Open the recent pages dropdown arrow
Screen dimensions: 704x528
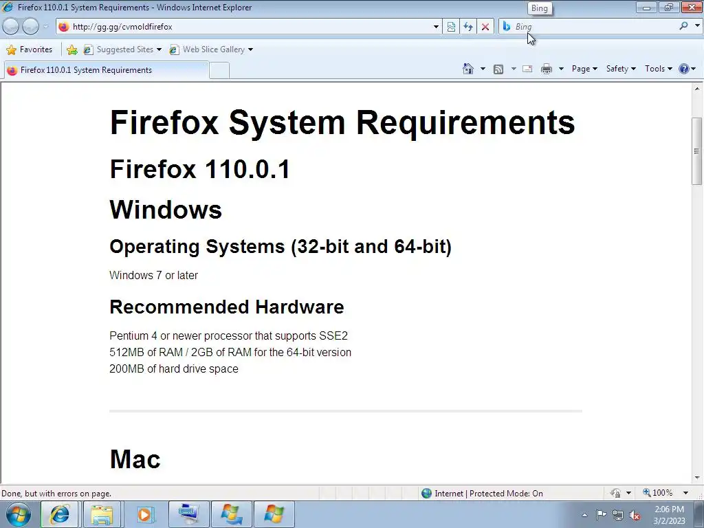pyautogui.click(x=46, y=27)
